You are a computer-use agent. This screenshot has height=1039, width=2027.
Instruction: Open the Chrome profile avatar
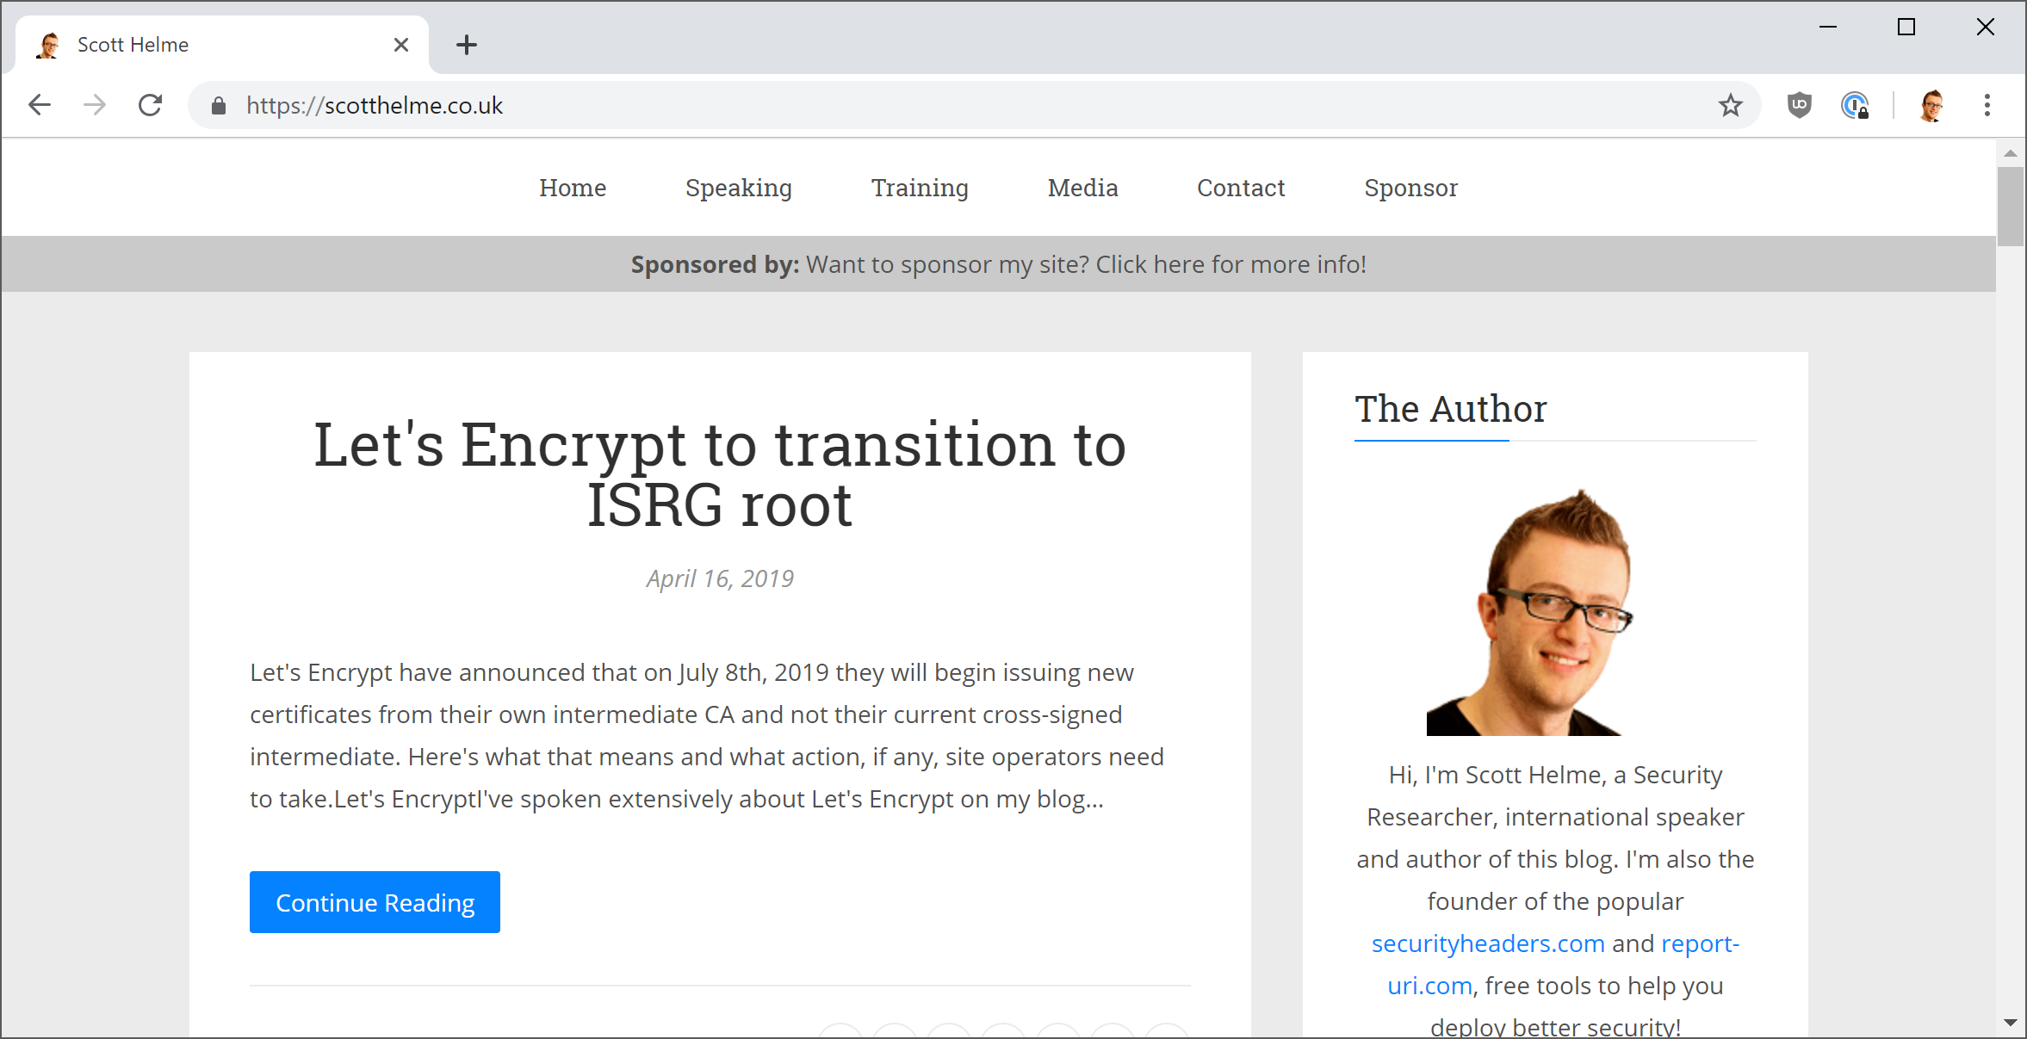[x=1931, y=105]
